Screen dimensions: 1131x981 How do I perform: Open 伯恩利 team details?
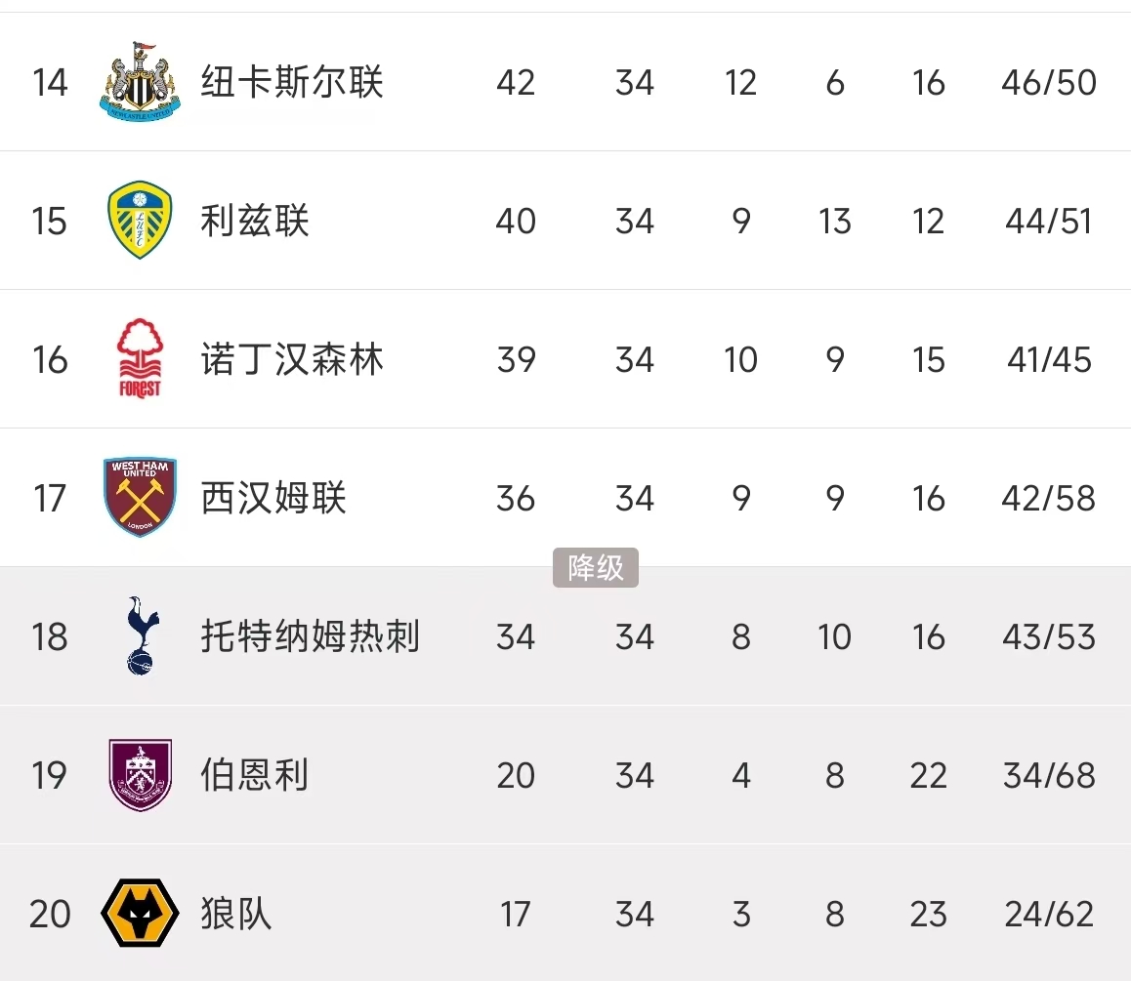(x=255, y=775)
